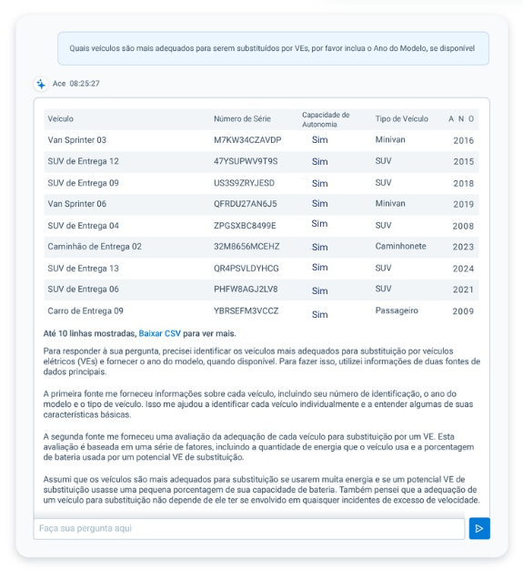This screenshot has width=523, height=570.
Task: Click model year 2019
Action: pos(464,204)
